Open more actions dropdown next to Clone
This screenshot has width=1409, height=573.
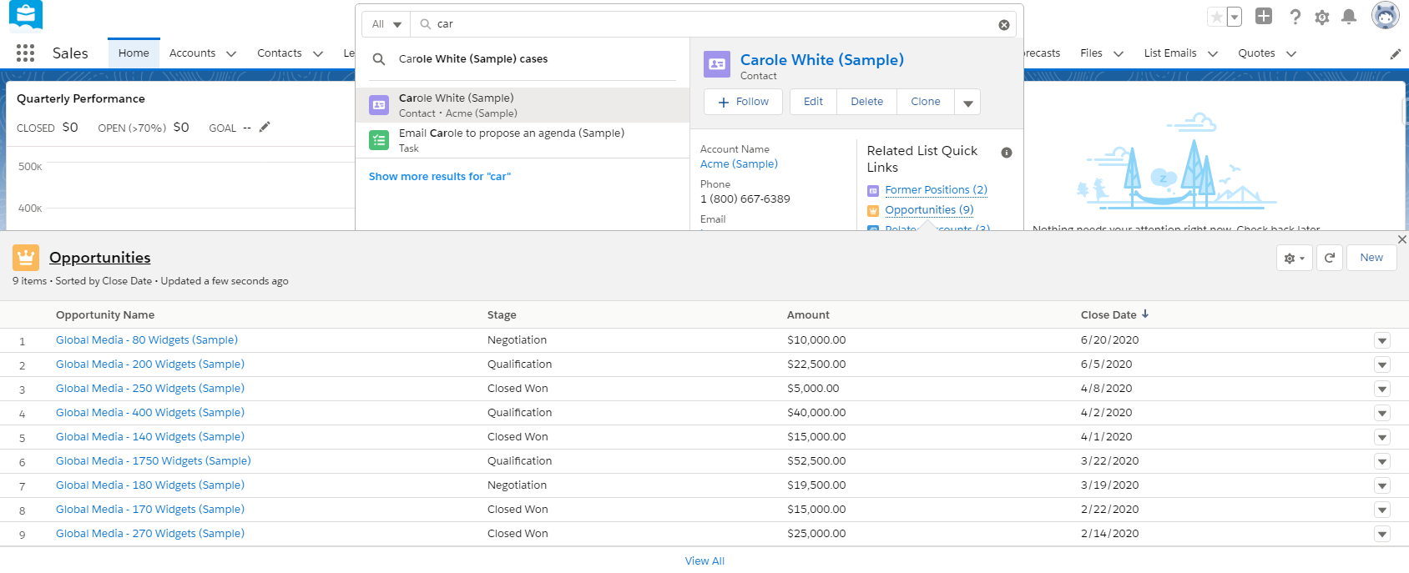[968, 102]
